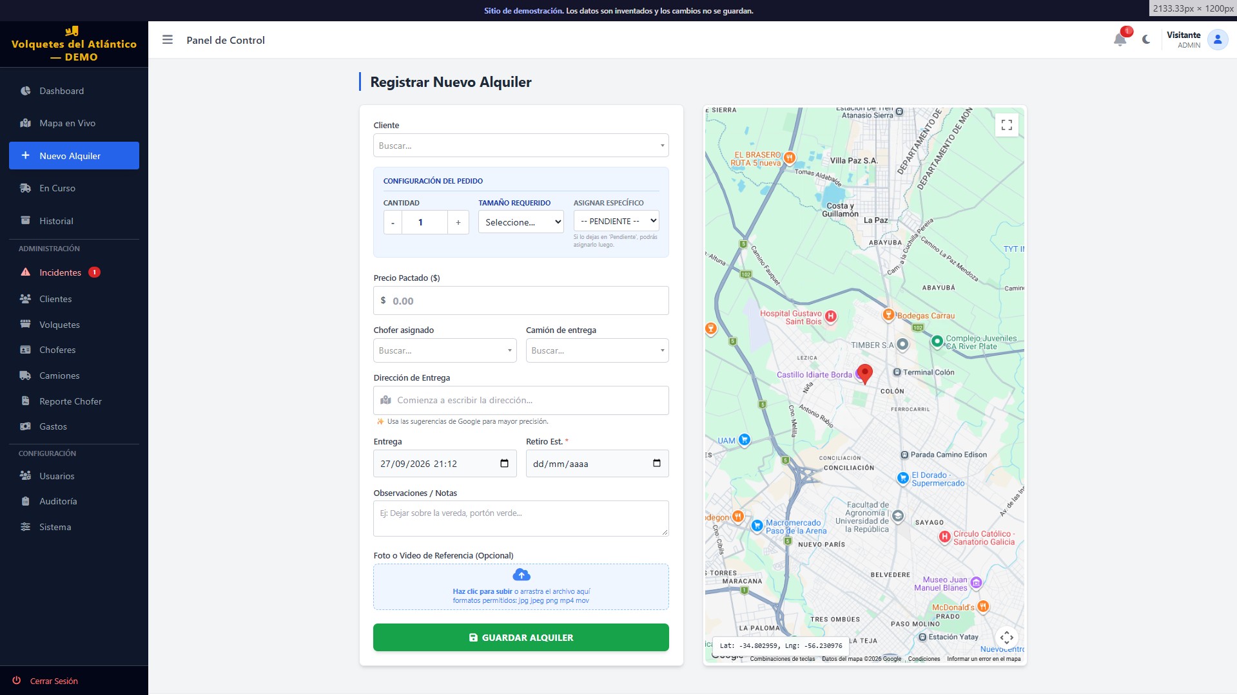The width and height of the screenshot is (1237, 695).
Task: Click the Bodegas Carrau map marker
Action: [x=888, y=315]
